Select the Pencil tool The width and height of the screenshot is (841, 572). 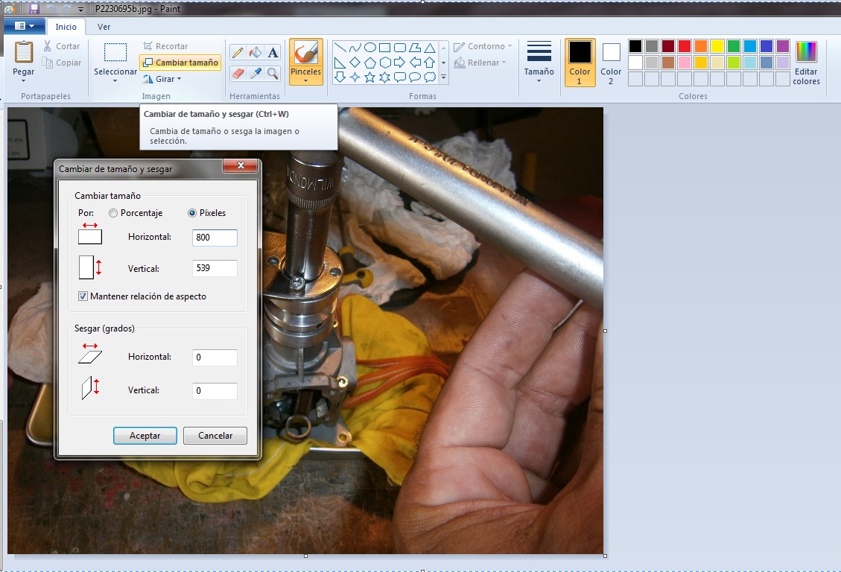238,52
